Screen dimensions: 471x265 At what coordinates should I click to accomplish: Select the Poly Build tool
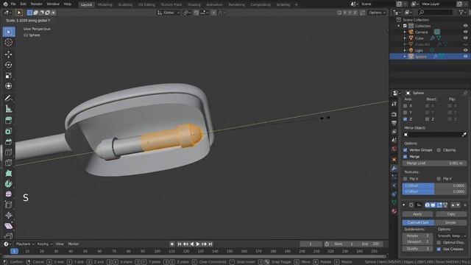click(8, 173)
